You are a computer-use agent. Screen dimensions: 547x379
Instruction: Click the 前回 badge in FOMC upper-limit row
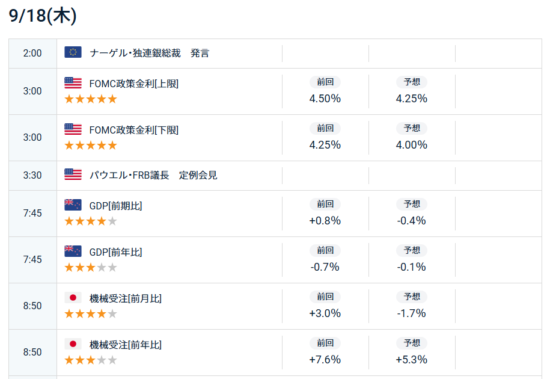coord(325,82)
